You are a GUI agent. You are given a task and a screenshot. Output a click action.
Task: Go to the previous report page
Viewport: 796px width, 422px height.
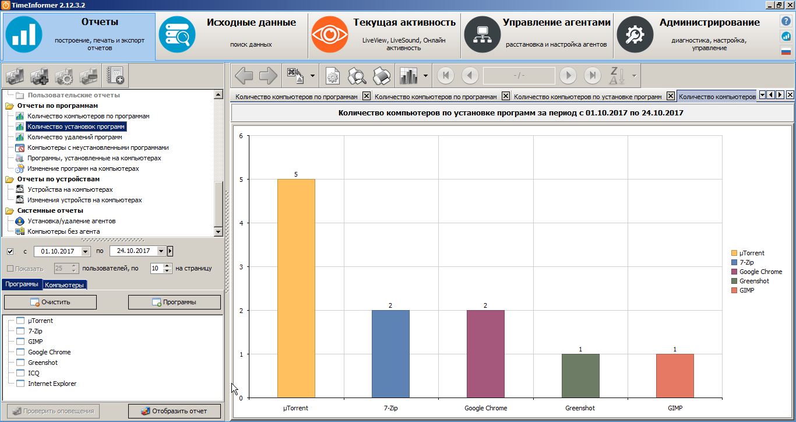point(470,75)
